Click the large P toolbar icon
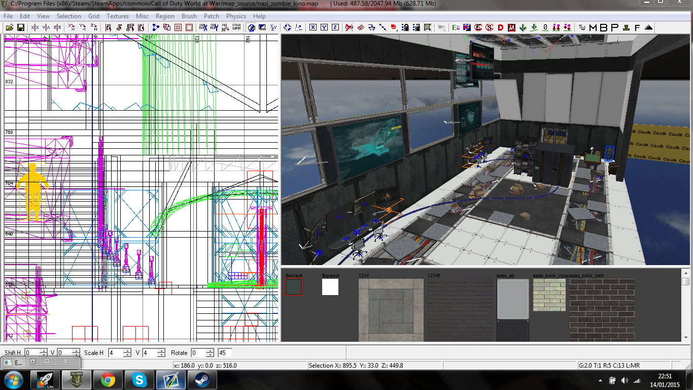 [614, 27]
